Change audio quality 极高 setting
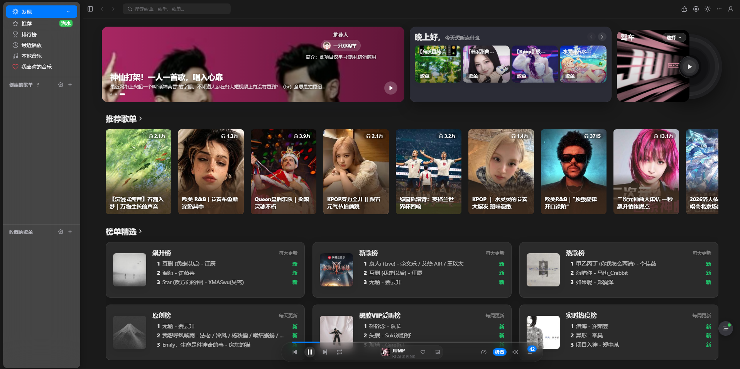 coord(500,352)
